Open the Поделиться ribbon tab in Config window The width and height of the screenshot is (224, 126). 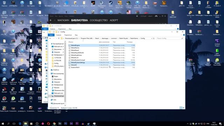[x=68, y=35]
